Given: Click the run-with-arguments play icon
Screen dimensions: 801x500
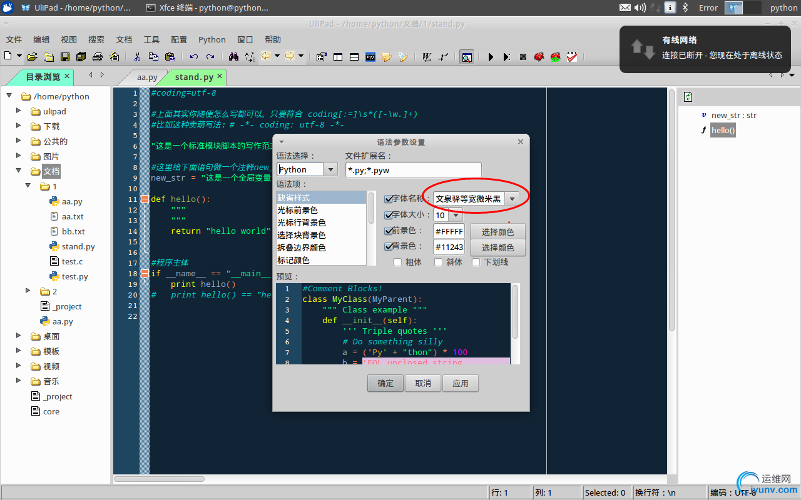Looking at the screenshot, I should click(507, 57).
